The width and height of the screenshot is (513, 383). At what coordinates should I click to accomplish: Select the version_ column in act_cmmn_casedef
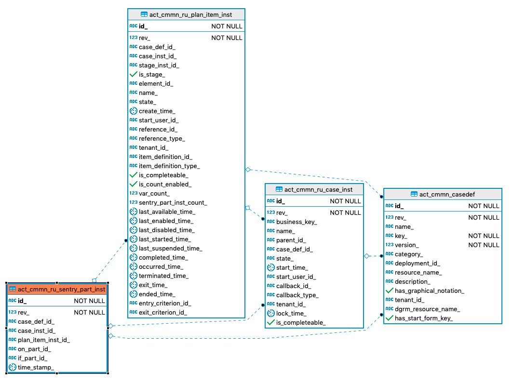pos(406,245)
